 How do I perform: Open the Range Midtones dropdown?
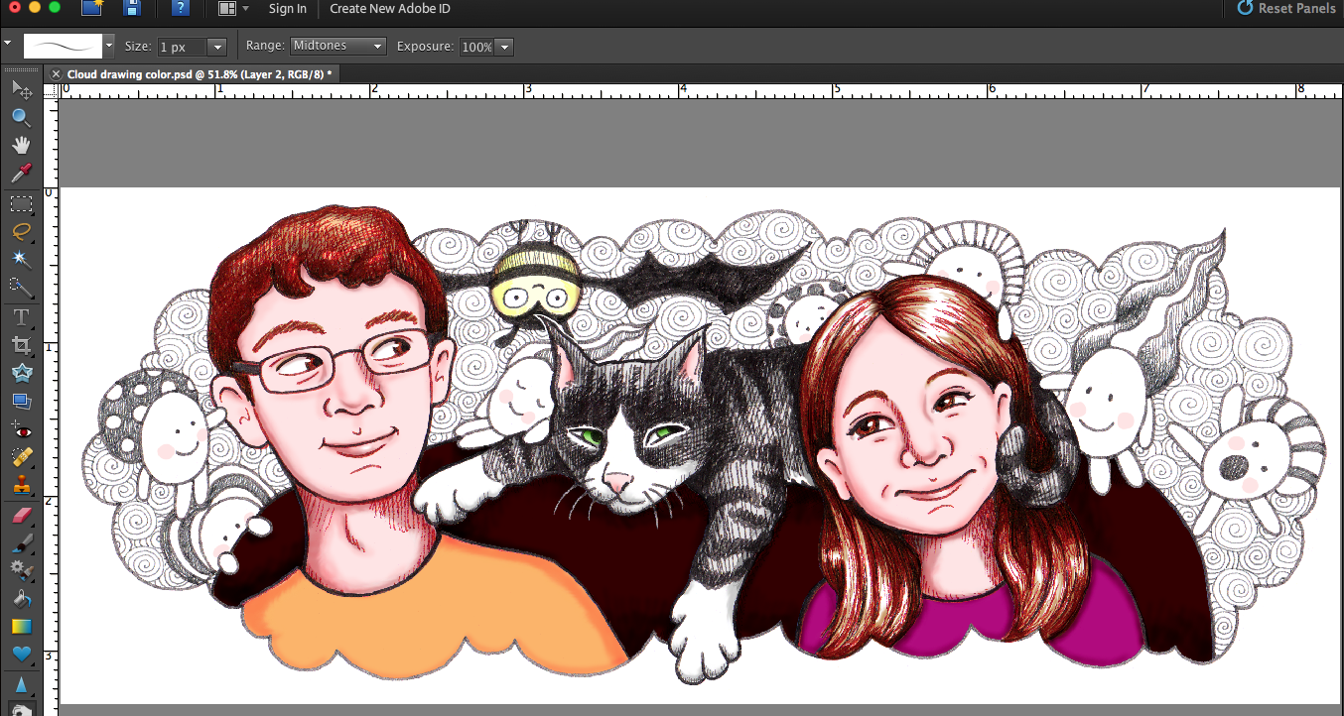pyautogui.click(x=337, y=46)
